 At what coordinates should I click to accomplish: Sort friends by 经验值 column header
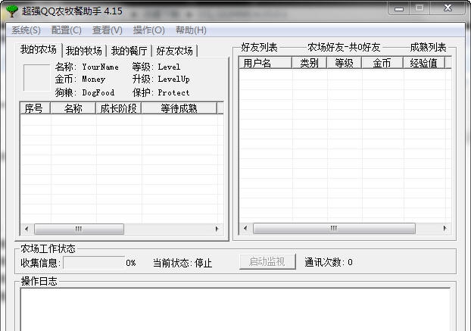[424, 63]
